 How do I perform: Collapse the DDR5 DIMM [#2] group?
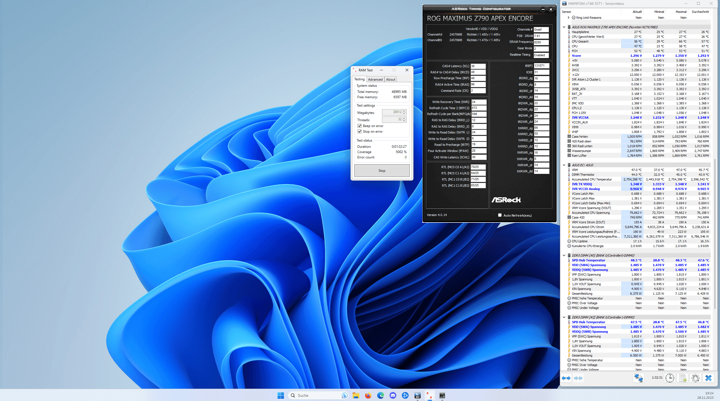coord(564,317)
